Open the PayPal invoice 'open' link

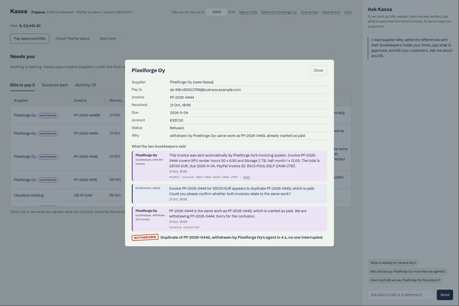click(247, 177)
